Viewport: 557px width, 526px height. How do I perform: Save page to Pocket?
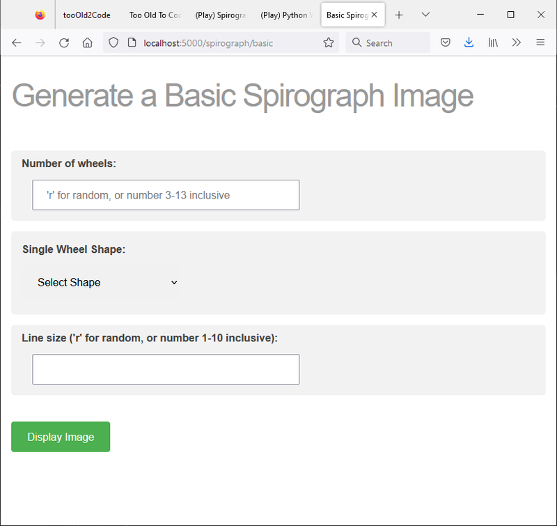pyautogui.click(x=445, y=42)
